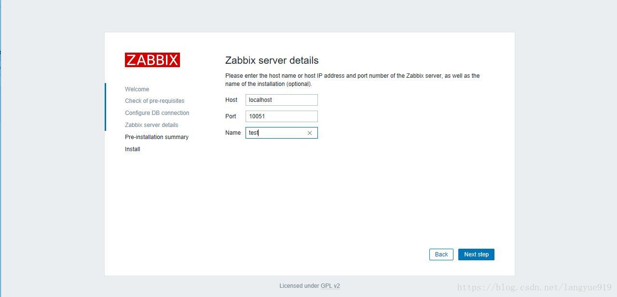Click the Name label
The width and height of the screenshot is (617, 297).
(233, 133)
